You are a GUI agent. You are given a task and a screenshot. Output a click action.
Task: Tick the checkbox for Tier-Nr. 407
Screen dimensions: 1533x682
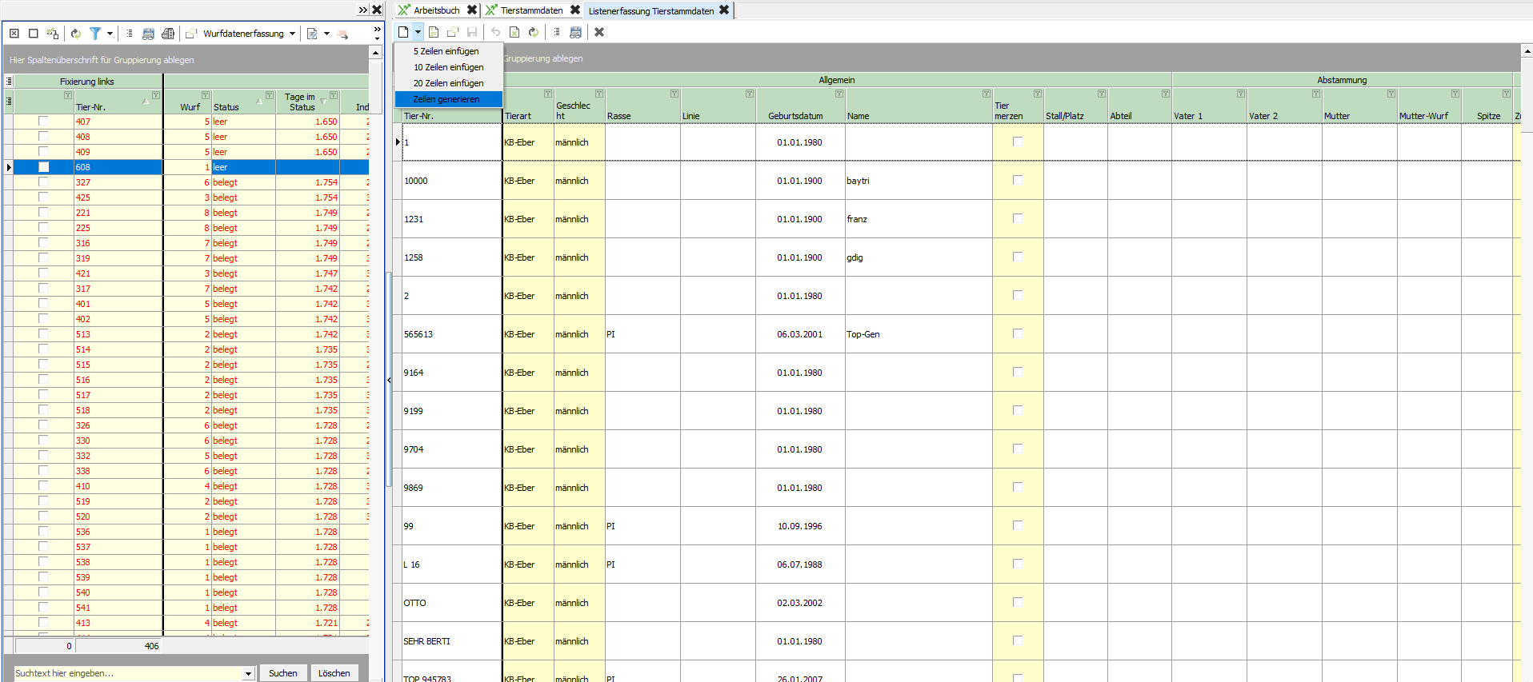coord(43,122)
